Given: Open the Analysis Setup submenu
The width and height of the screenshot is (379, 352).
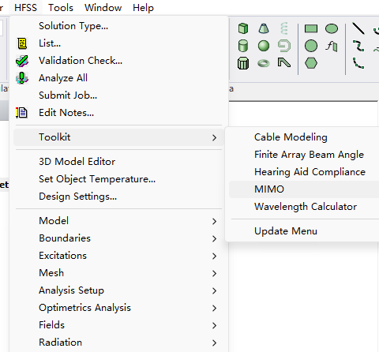Looking at the screenshot, I should pyautogui.click(x=118, y=290).
